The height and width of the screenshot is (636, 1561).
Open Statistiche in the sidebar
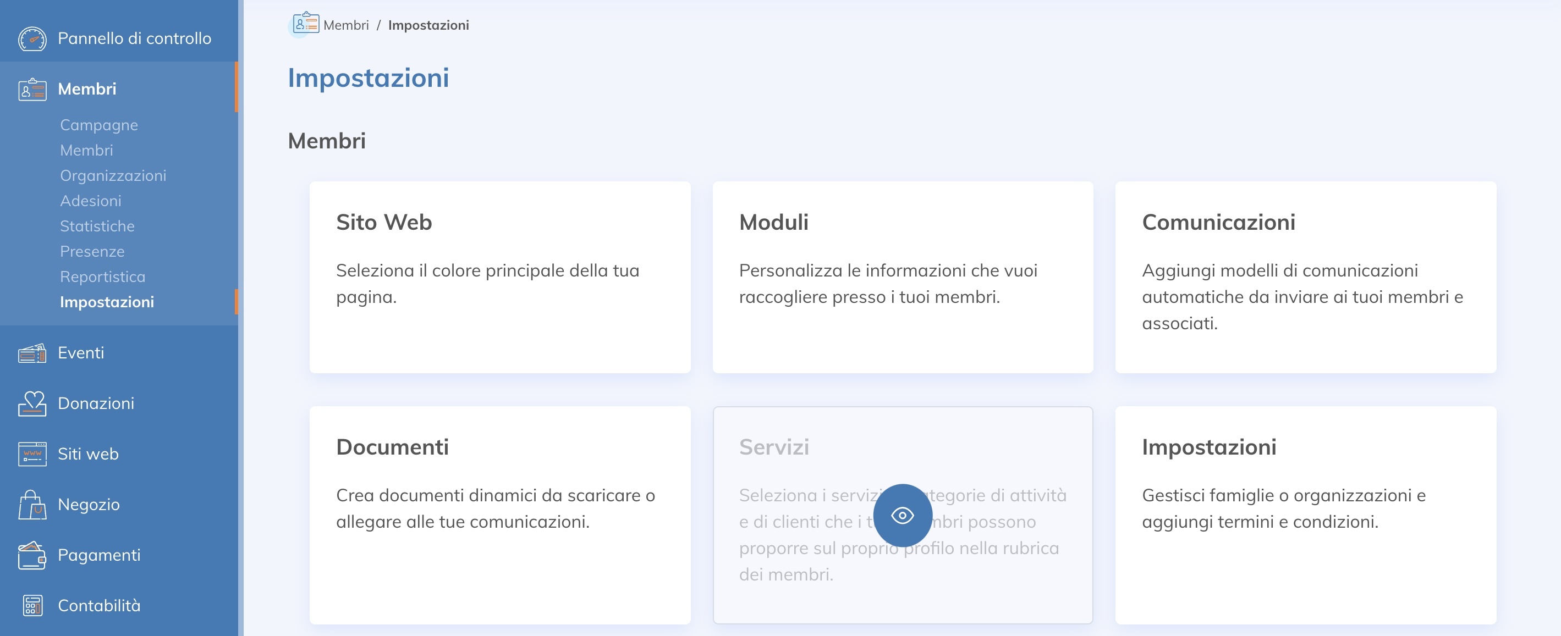coord(97,226)
